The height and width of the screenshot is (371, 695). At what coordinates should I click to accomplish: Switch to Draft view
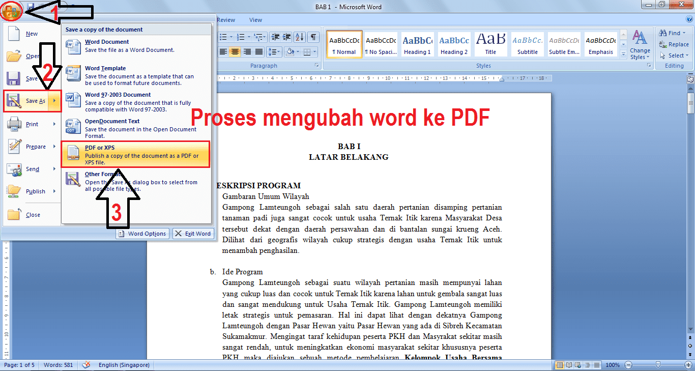click(x=596, y=365)
